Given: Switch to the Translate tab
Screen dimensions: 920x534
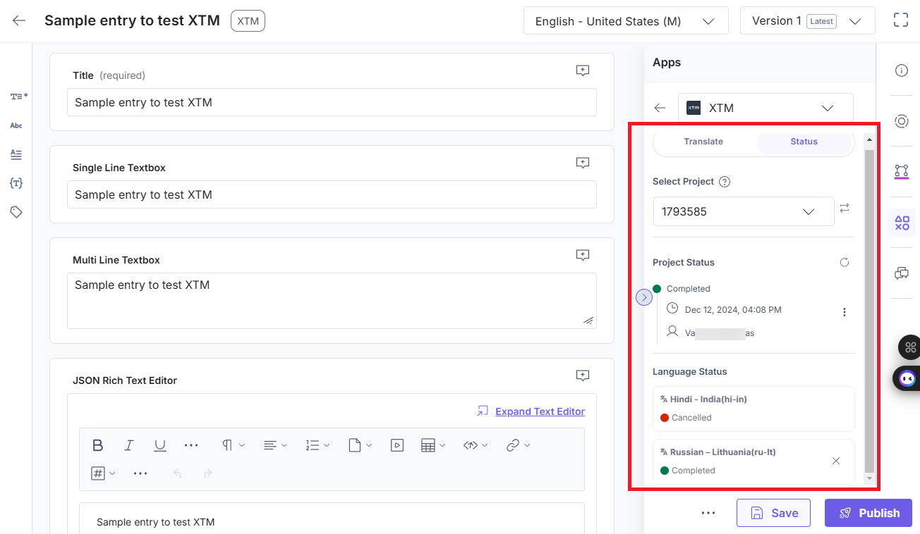Looking at the screenshot, I should click(x=703, y=142).
